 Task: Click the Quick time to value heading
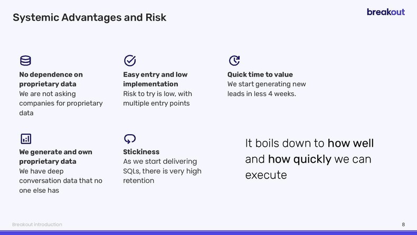pos(260,74)
